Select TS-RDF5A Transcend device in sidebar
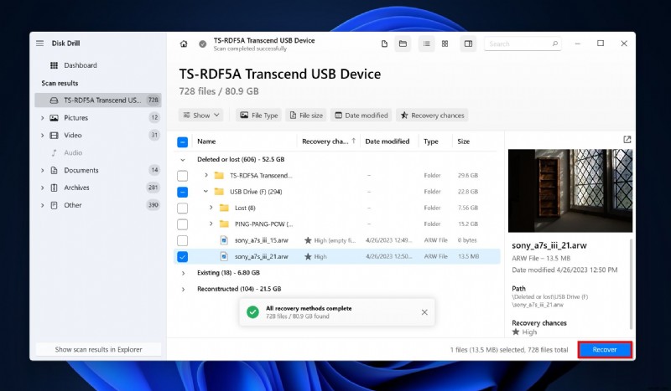 pos(98,100)
